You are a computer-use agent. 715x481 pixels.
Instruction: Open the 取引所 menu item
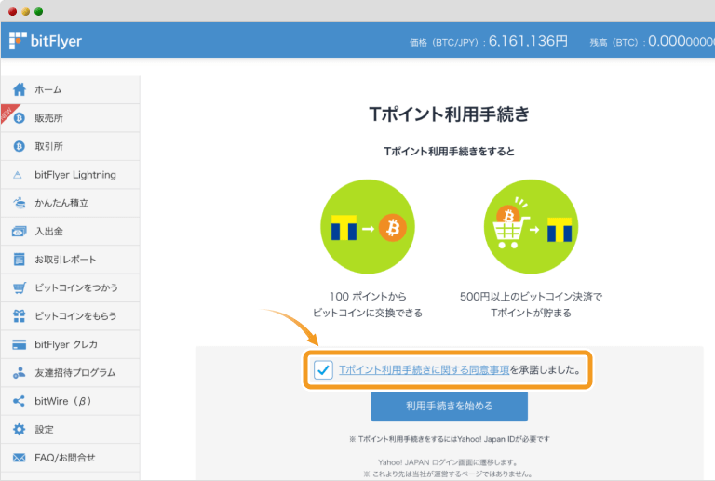(70, 147)
